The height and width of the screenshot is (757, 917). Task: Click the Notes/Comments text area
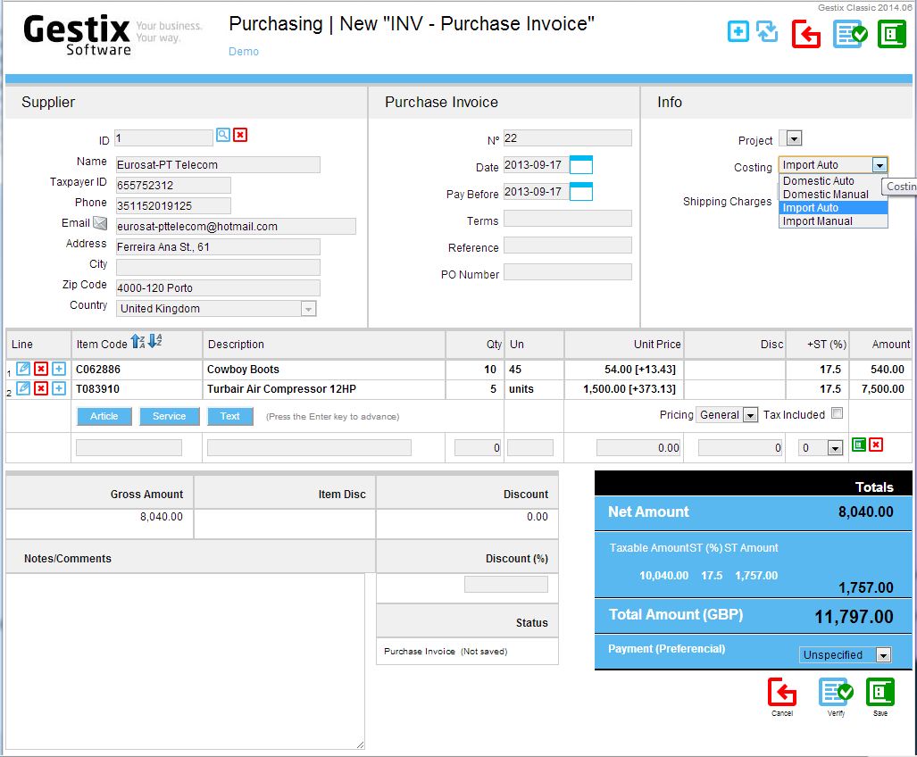click(x=185, y=661)
